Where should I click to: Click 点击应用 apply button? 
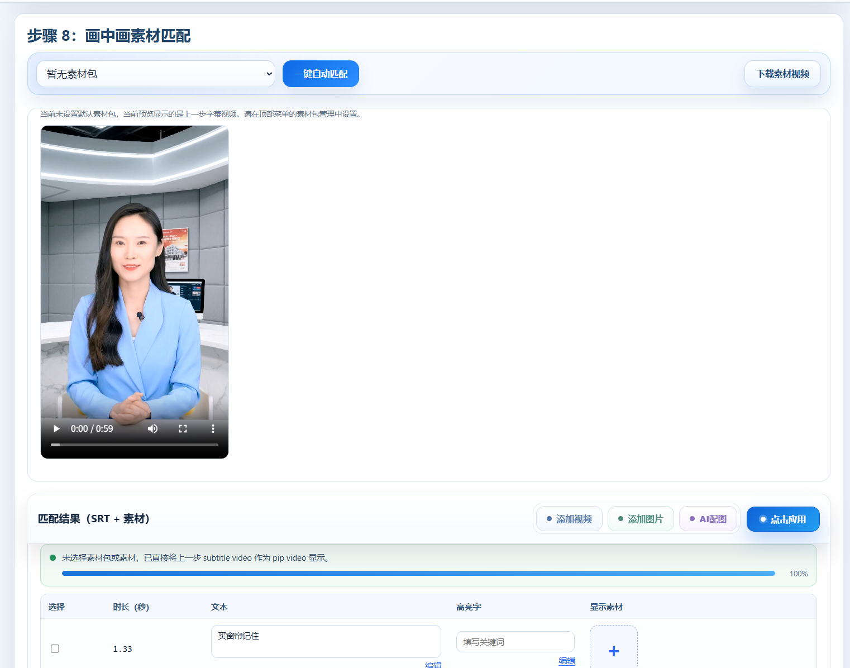(783, 519)
